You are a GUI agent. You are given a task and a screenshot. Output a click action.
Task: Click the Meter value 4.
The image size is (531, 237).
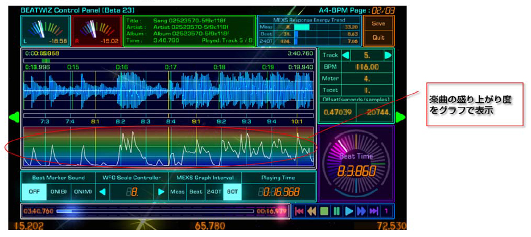click(x=367, y=79)
